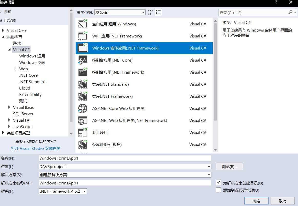Screen dimensions: 298x206
Task: Collapse the Visual C# node
Action: [9, 50]
